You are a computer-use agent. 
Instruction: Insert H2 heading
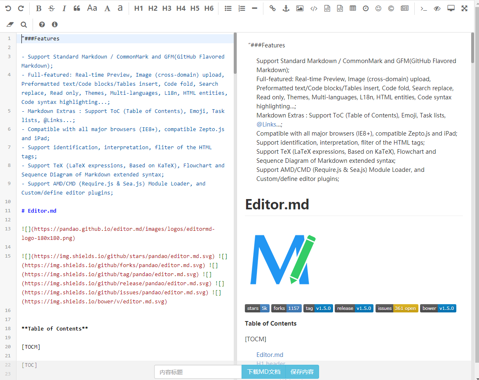click(x=153, y=8)
